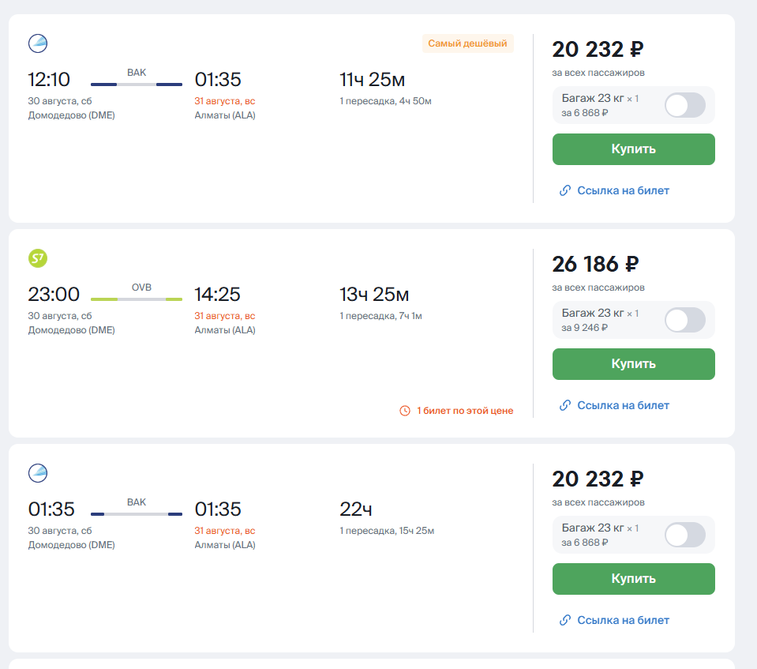Click the clock icon next to '1 билет по этой цене'
The width and height of the screenshot is (757, 669).
pyautogui.click(x=405, y=411)
